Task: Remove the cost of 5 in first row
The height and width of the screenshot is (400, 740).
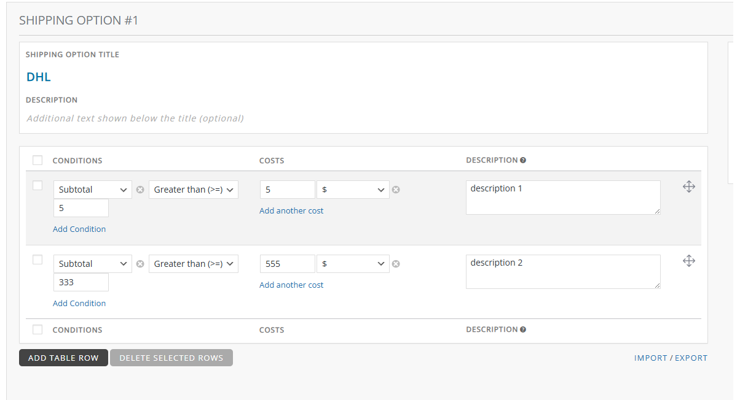Action: 396,190
